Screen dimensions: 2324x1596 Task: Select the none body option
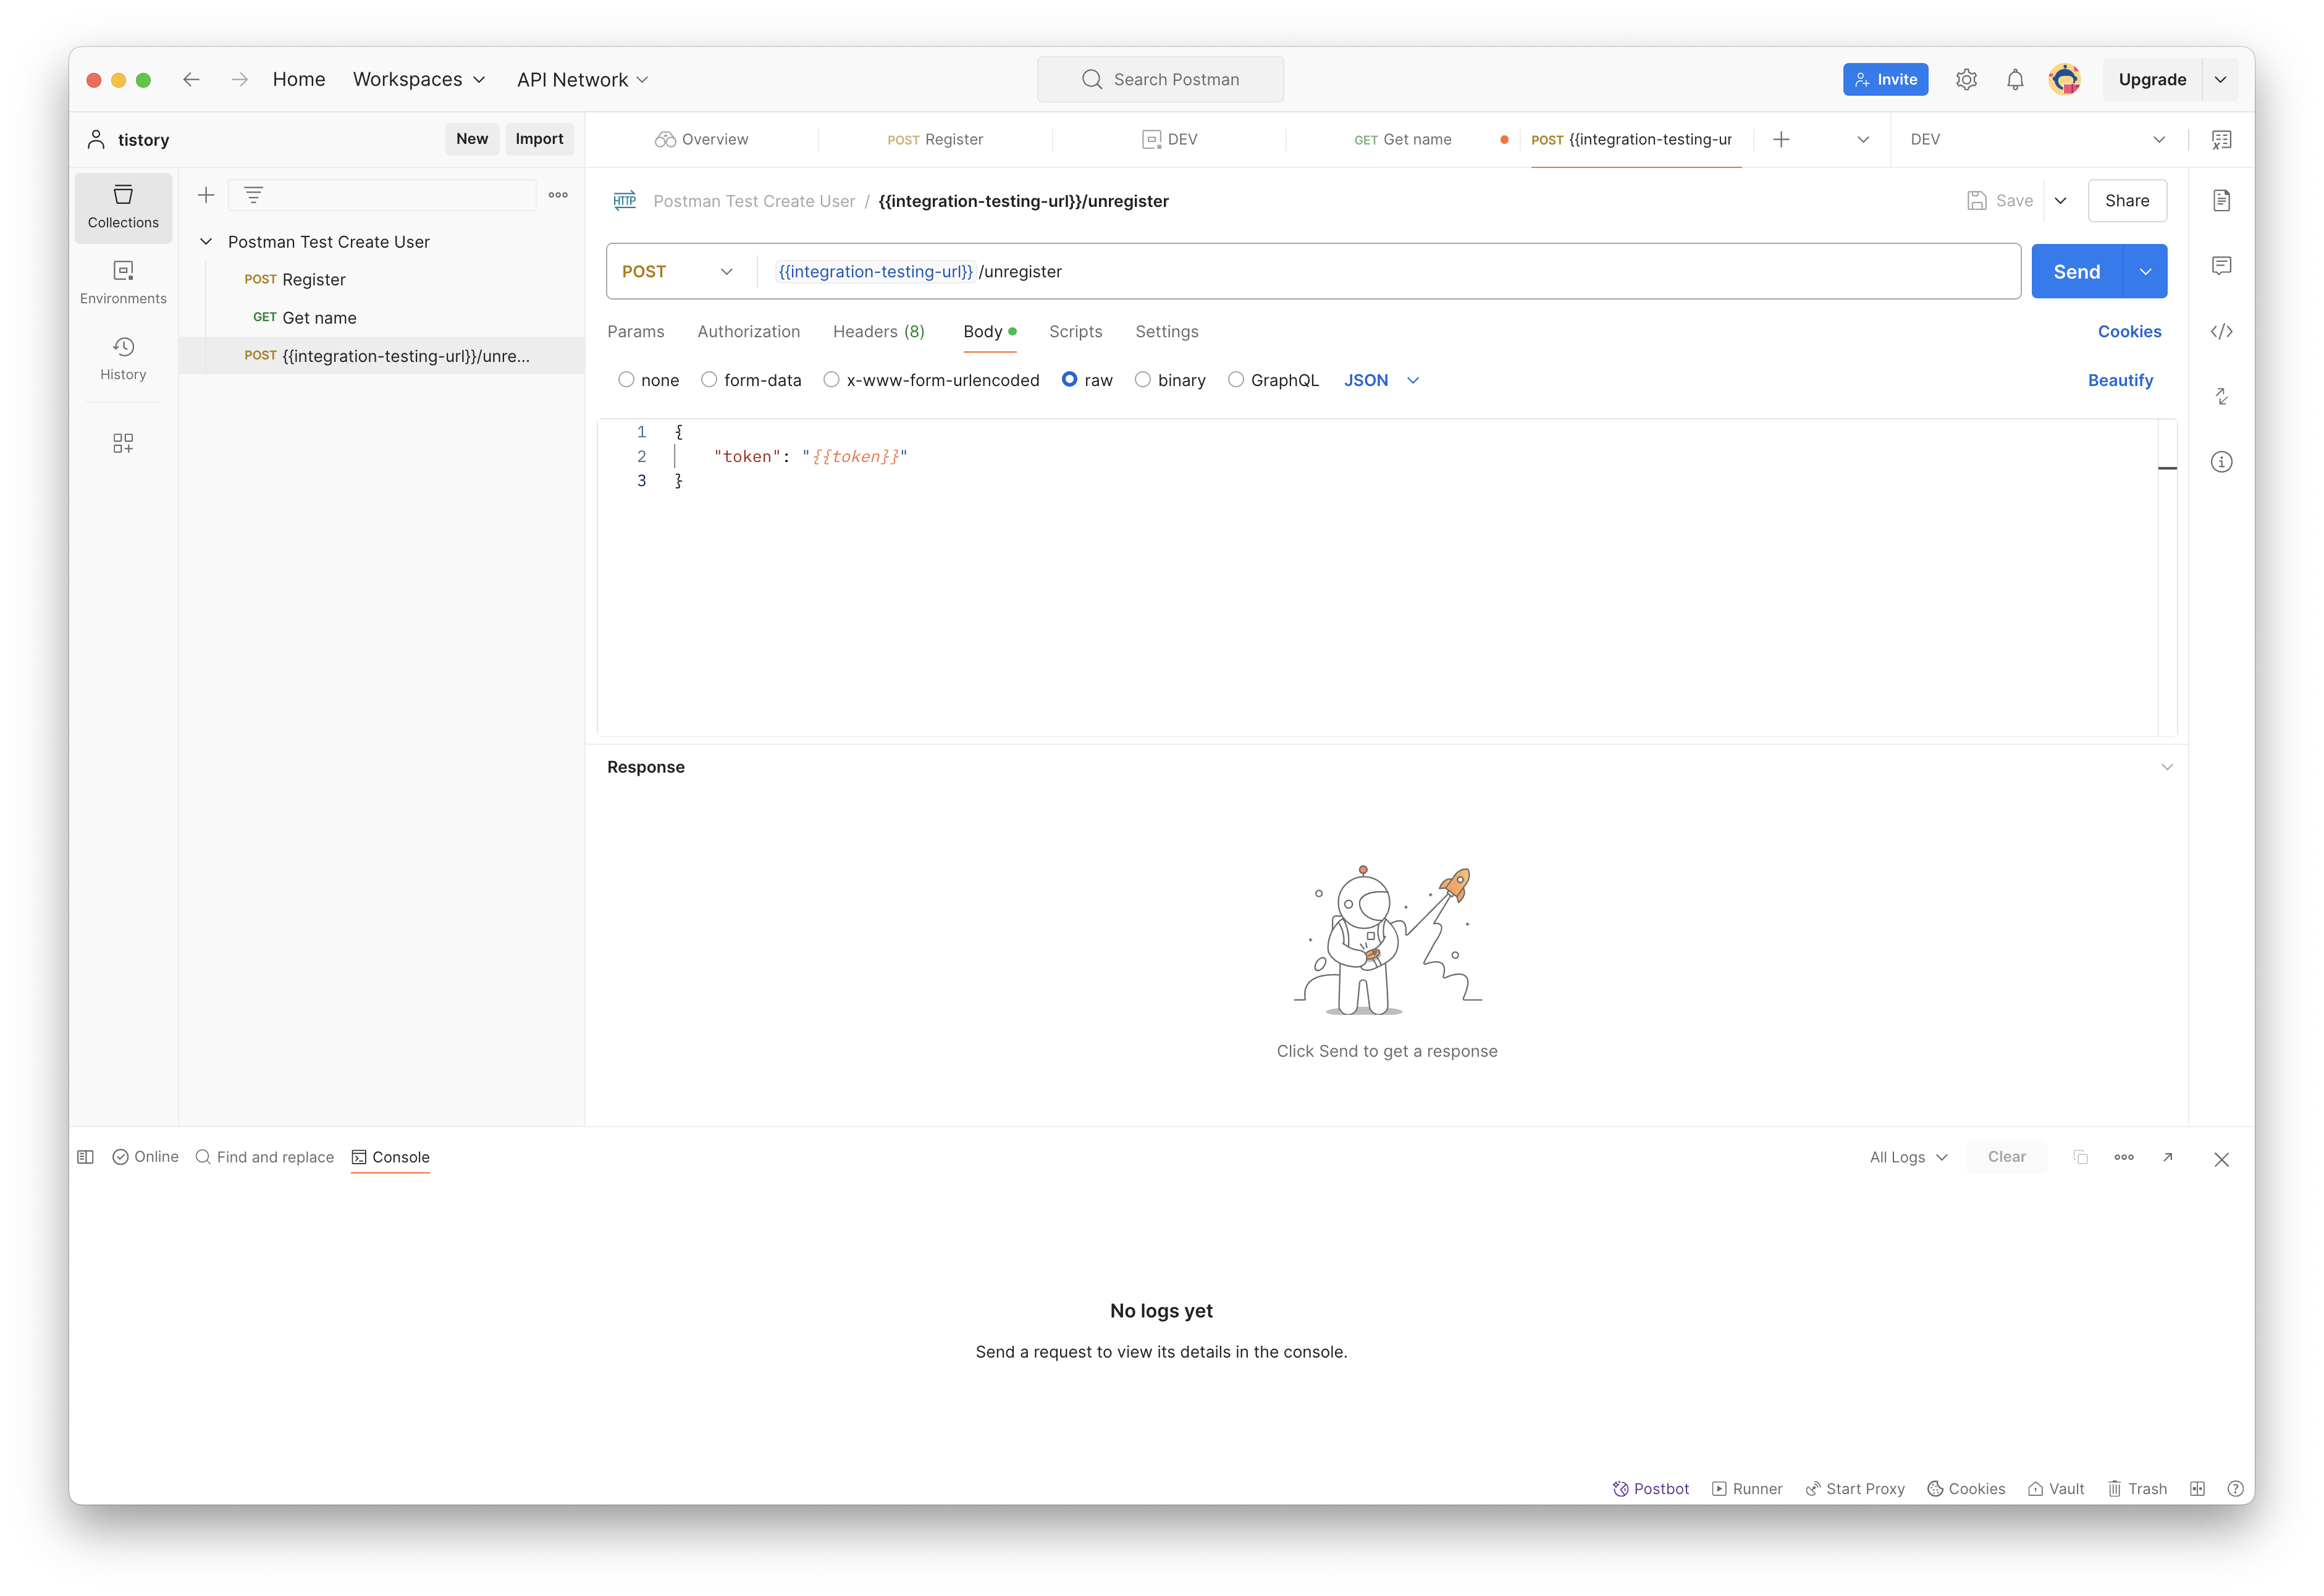pyautogui.click(x=626, y=380)
